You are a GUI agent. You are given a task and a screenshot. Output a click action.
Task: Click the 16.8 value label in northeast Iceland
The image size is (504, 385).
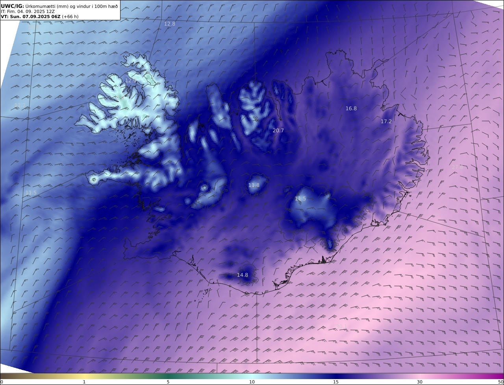[x=351, y=109]
